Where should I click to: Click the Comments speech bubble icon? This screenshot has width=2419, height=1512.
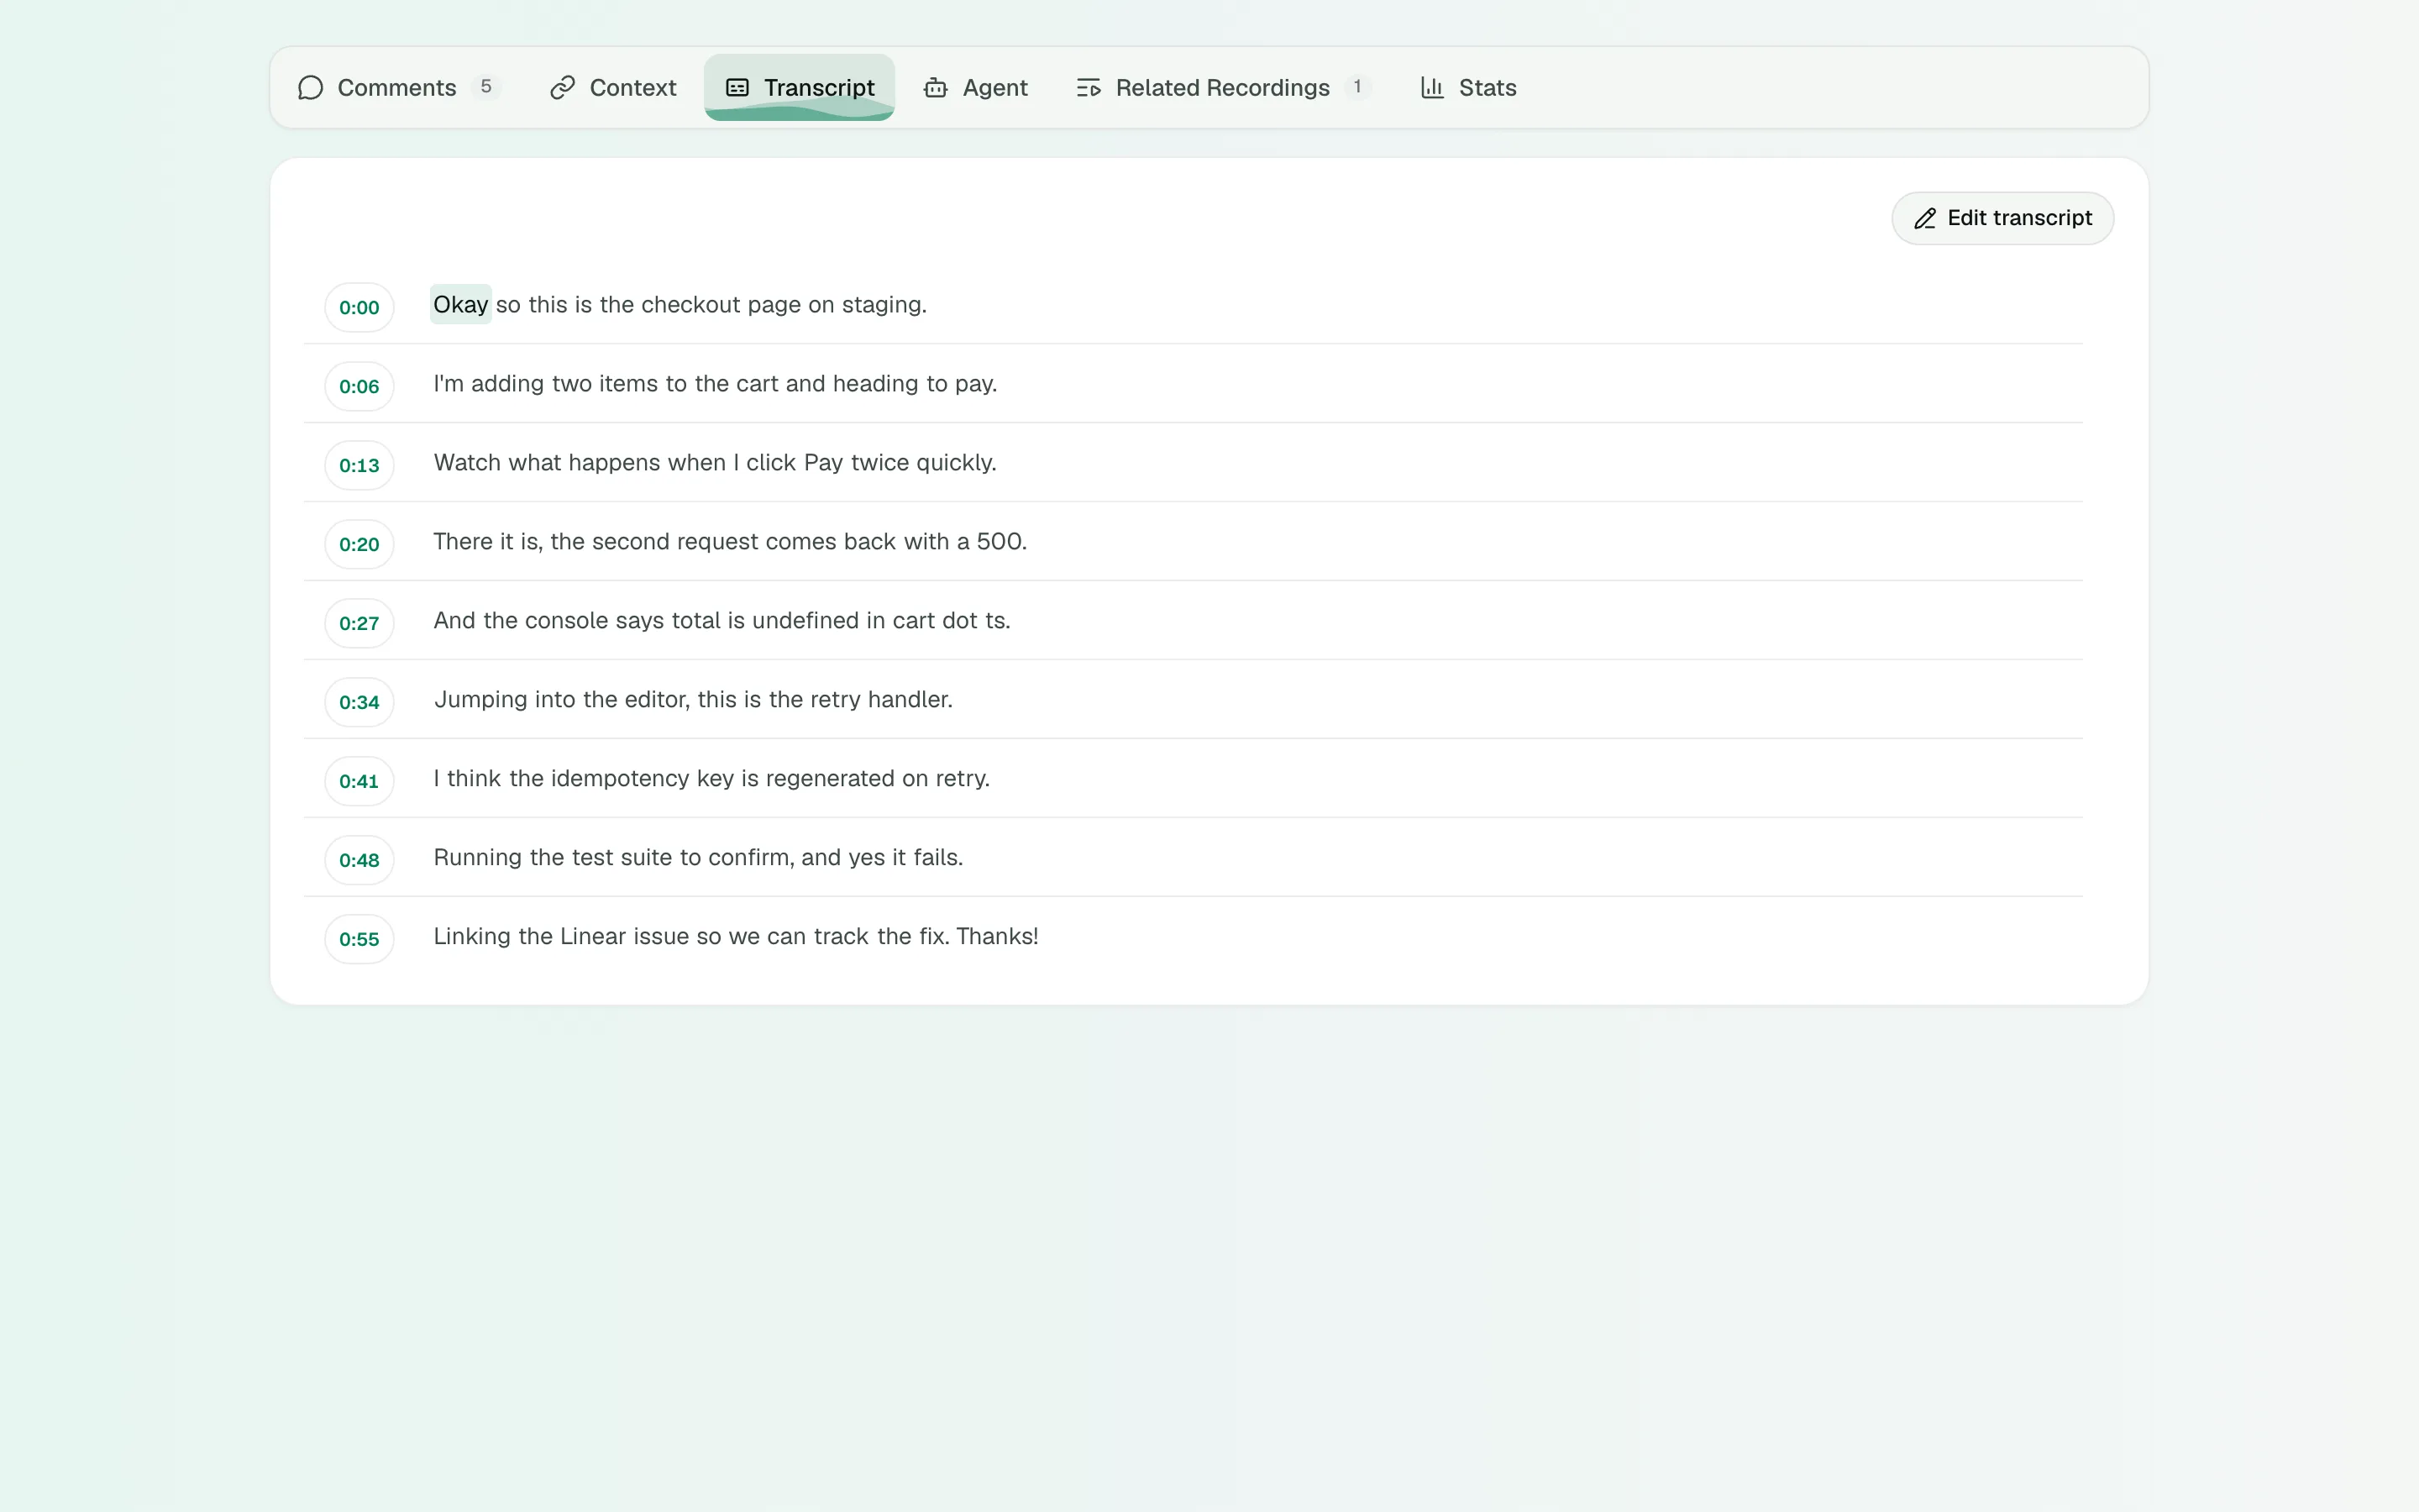[x=311, y=88]
